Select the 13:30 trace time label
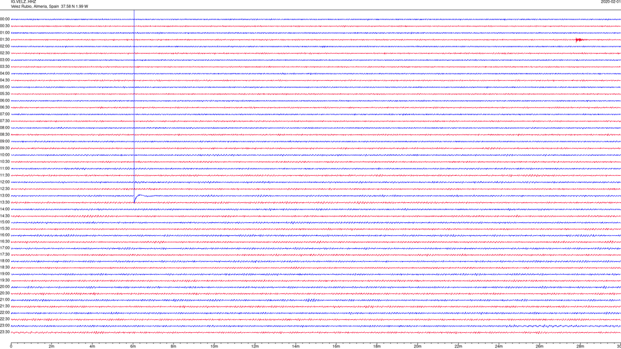Image resolution: width=621 pixels, height=349 pixels. [x=5, y=202]
